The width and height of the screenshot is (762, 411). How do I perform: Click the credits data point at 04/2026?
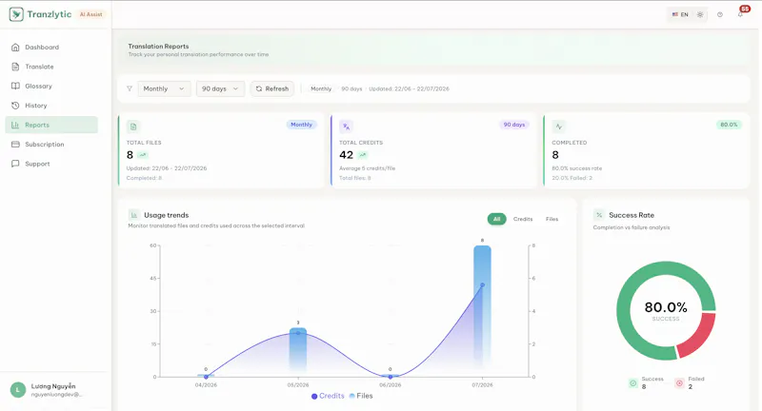tap(206, 377)
